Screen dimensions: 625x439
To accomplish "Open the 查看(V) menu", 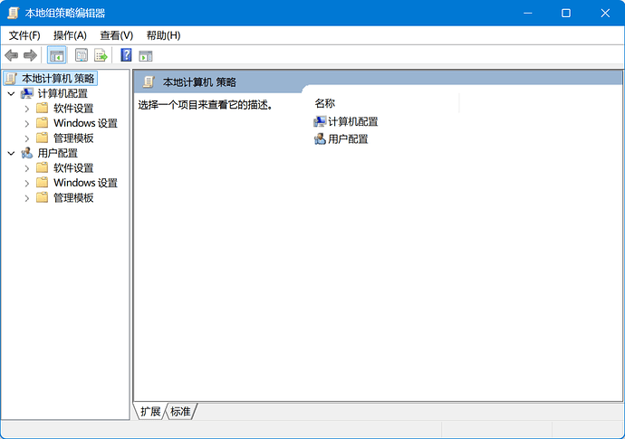I will [116, 36].
